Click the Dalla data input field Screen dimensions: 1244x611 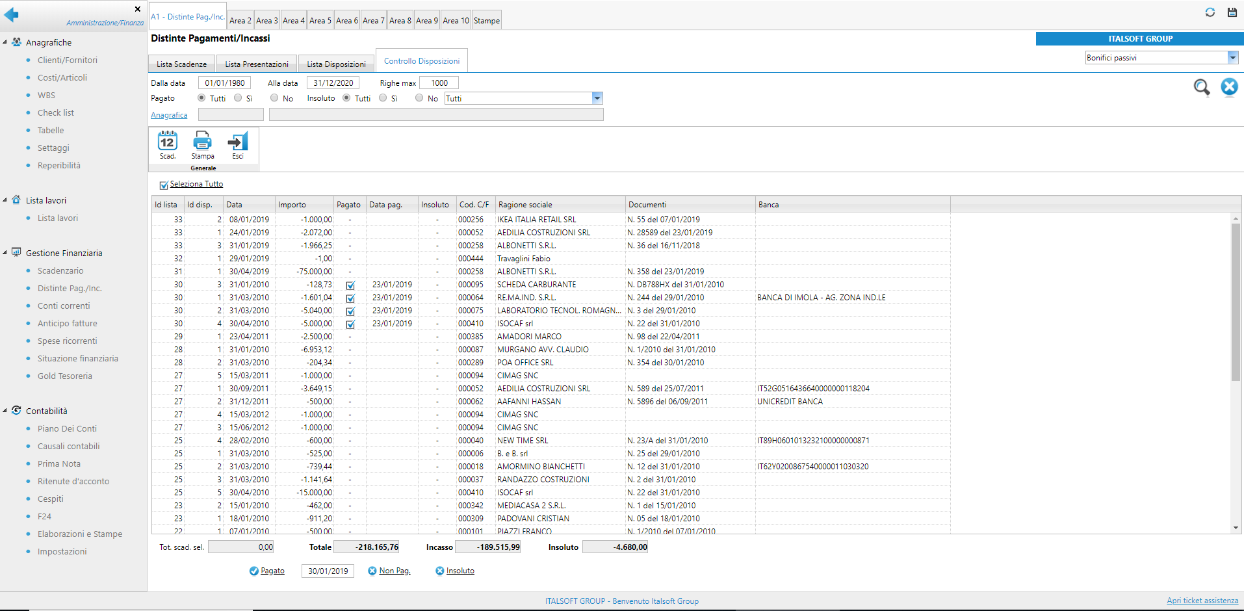click(x=224, y=83)
